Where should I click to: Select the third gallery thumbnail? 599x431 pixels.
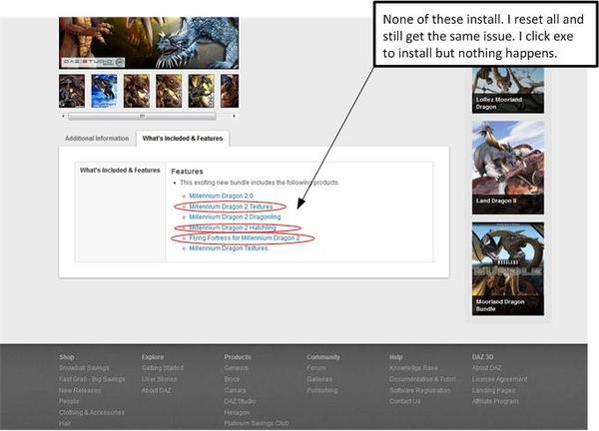pos(137,91)
